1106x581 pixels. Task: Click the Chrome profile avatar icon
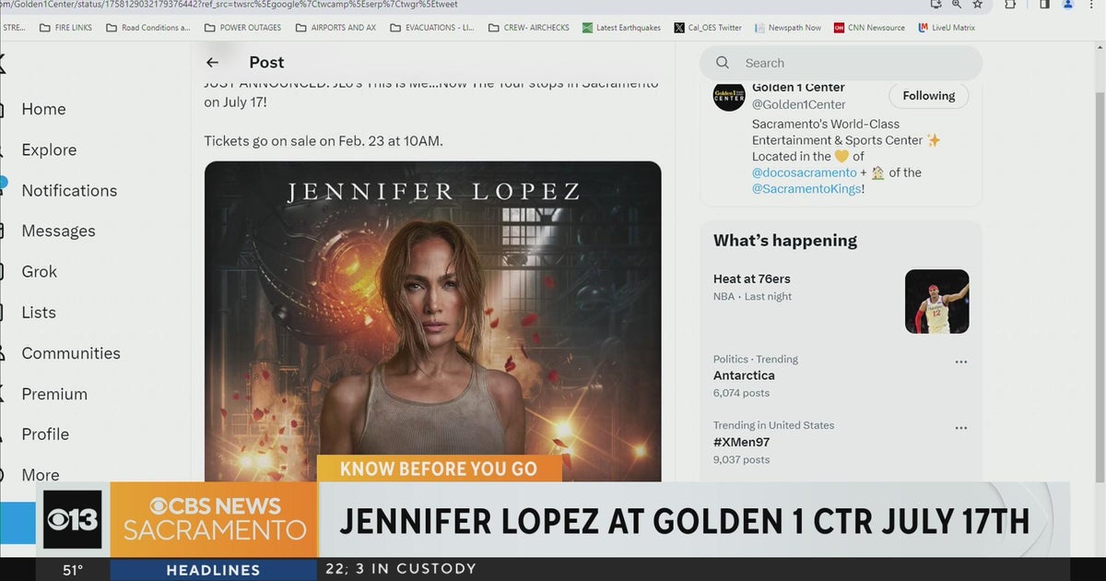1068,5
